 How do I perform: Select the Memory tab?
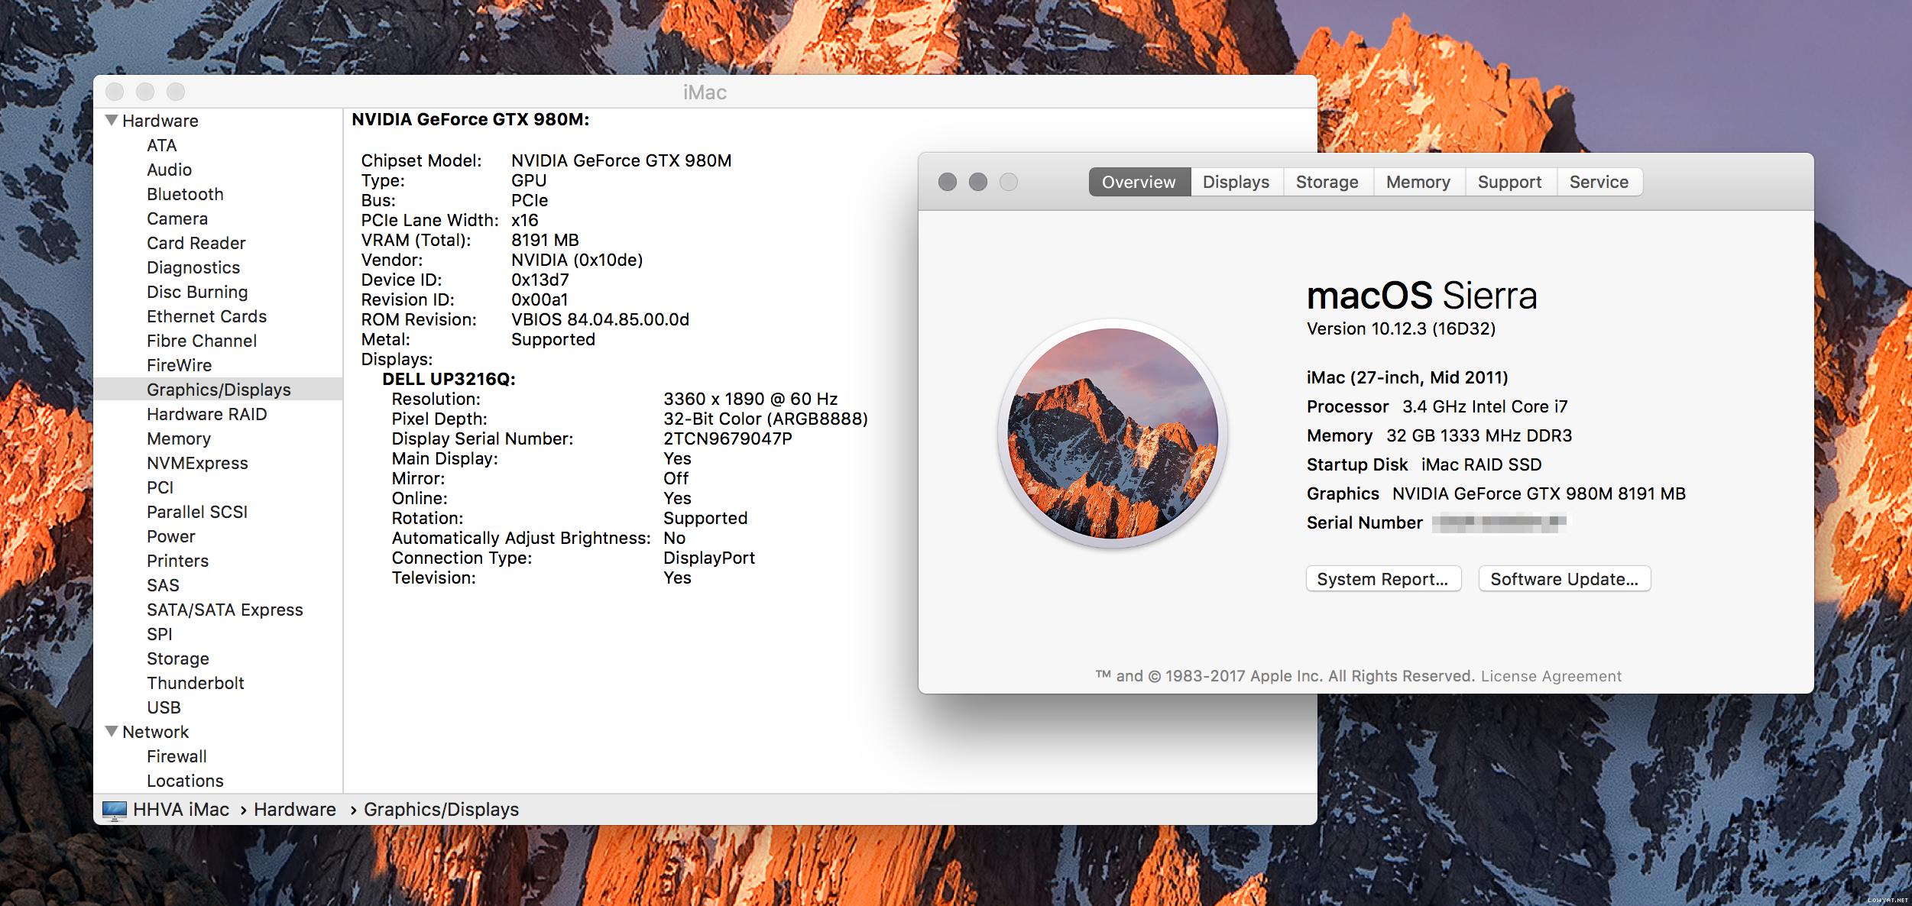pyautogui.click(x=1418, y=182)
